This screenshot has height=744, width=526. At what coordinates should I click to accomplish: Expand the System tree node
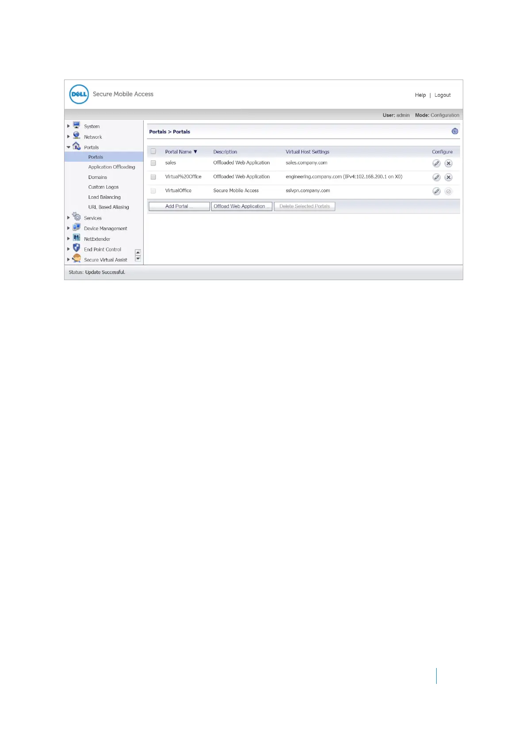pos(69,126)
